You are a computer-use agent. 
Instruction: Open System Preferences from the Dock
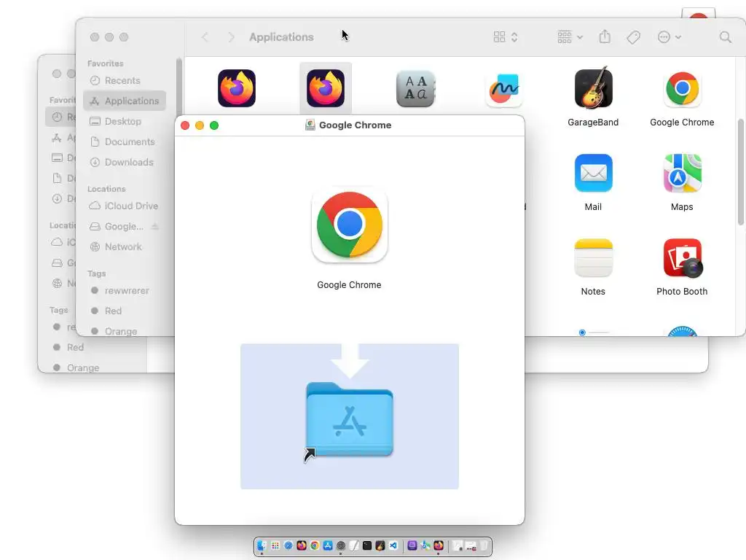point(341,545)
